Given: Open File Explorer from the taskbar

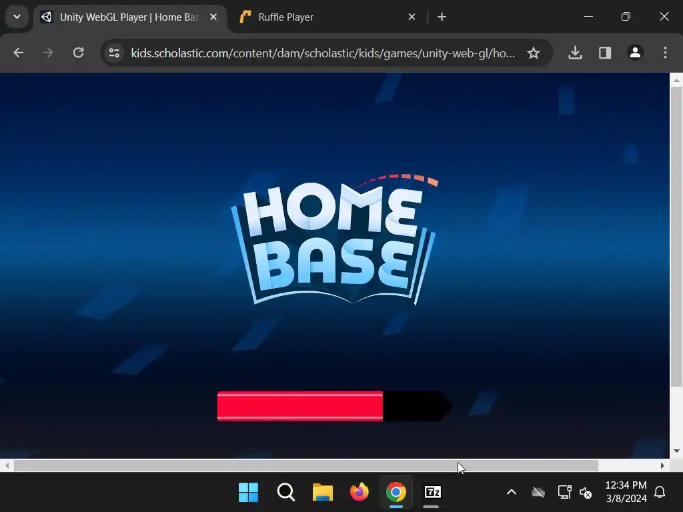Looking at the screenshot, I should pyautogui.click(x=323, y=492).
